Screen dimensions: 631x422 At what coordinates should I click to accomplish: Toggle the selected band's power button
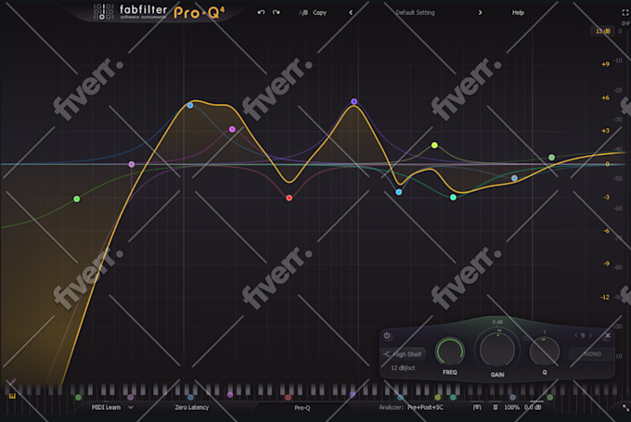pyautogui.click(x=387, y=336)
